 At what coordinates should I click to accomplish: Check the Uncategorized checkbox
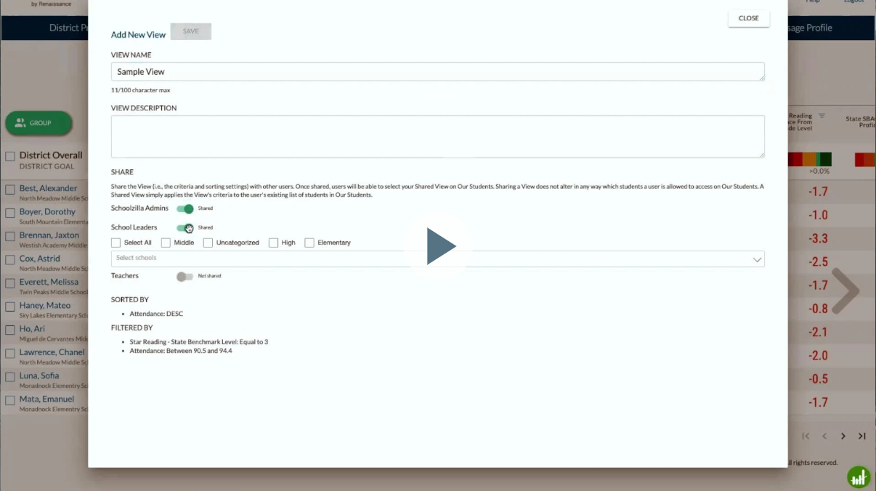[208, 243]
